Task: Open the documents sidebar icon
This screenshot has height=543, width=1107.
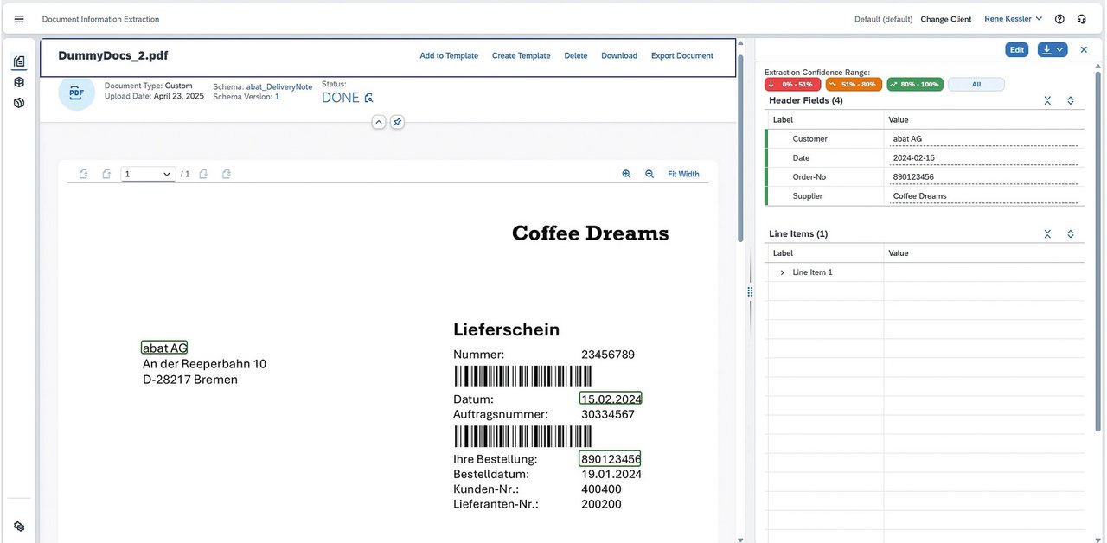Action: coord(19,61)
